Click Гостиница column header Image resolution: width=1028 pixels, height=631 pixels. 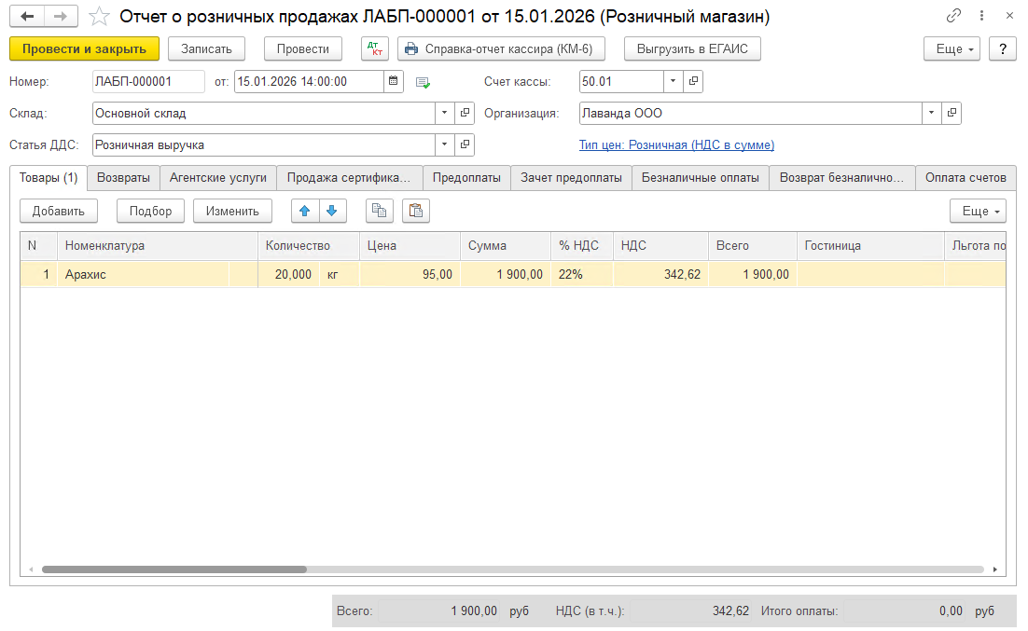click(870, 246)
